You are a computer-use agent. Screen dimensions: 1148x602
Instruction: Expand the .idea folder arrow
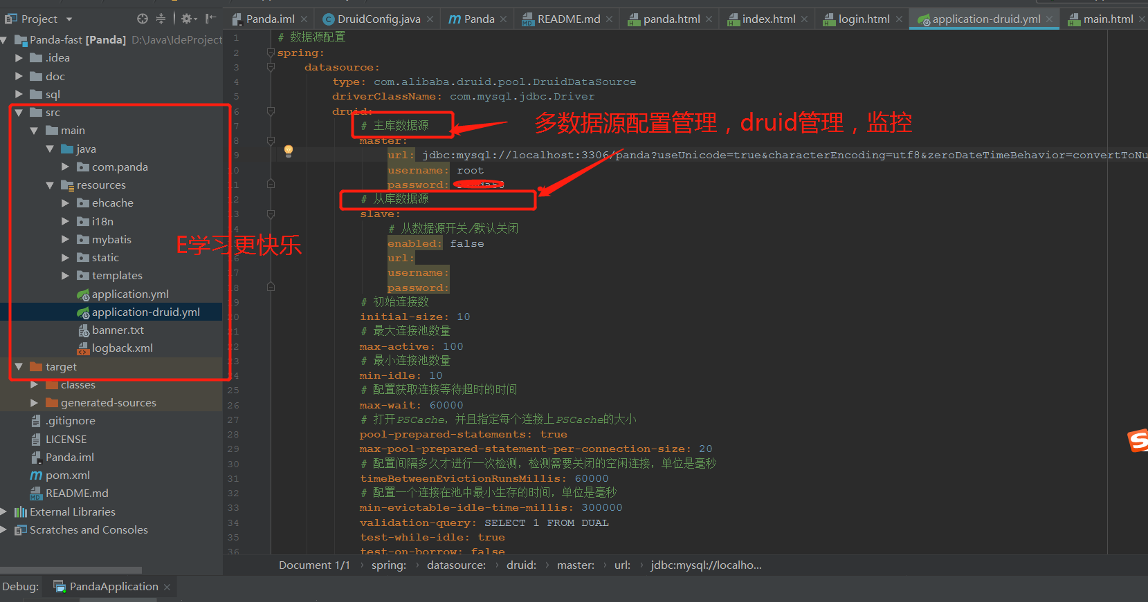point(19,58)
